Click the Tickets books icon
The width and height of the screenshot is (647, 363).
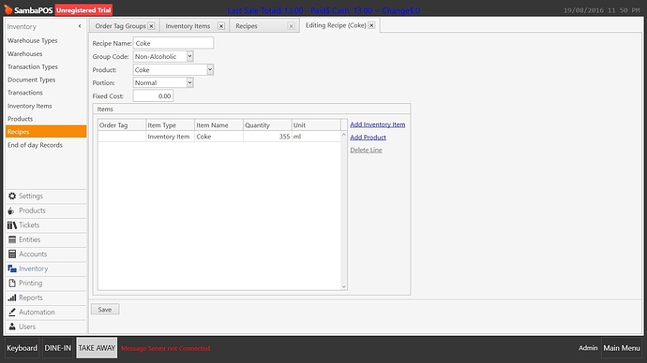12,225
